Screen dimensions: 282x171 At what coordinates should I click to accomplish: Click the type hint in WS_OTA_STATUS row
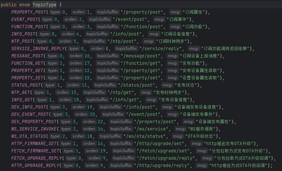click(55, 136)
